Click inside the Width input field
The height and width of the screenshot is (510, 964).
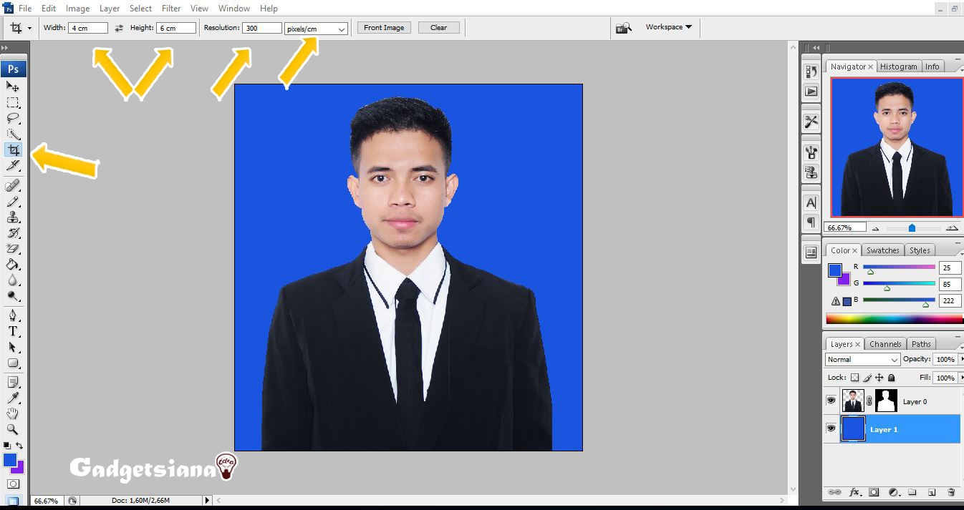[87, 27]
